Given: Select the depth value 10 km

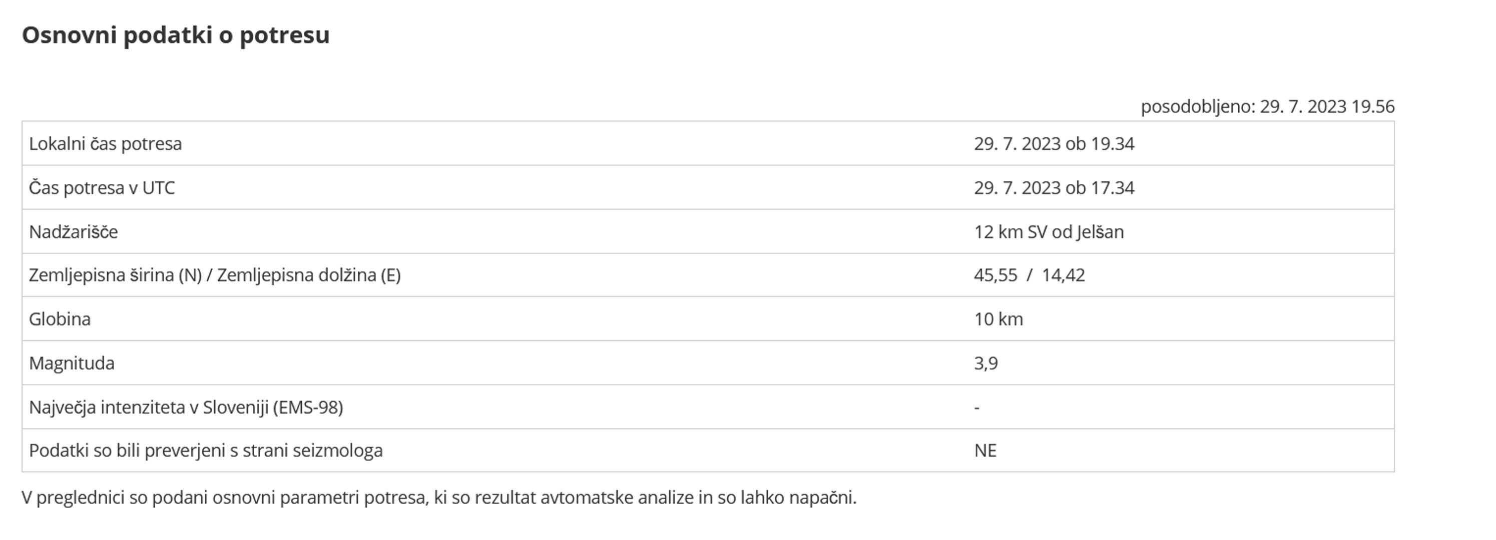Looking at the screenshot, I should pos(999,319).
